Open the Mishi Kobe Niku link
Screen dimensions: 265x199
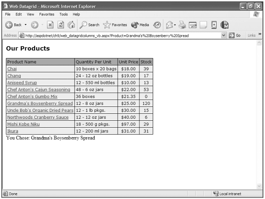pyautogui.click(x=23, y=124)
